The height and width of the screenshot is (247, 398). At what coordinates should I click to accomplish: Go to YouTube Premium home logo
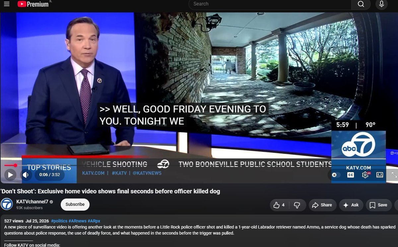33,4
